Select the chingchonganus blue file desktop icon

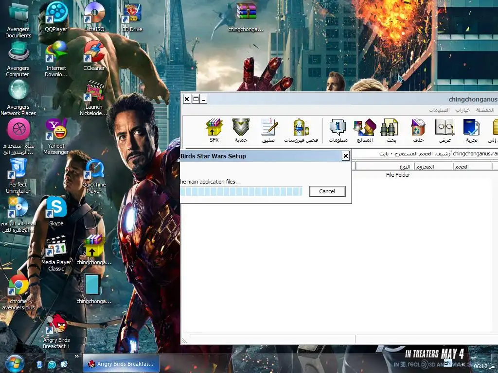(94, 288)
